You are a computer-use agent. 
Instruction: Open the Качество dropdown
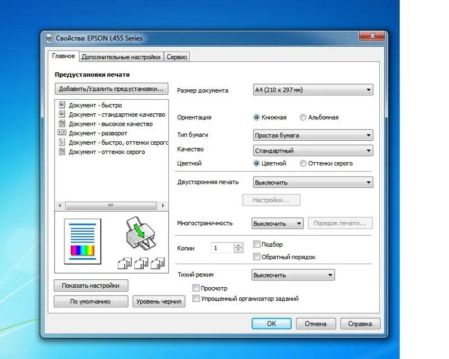pyautogui.click(x=313, y=150)
